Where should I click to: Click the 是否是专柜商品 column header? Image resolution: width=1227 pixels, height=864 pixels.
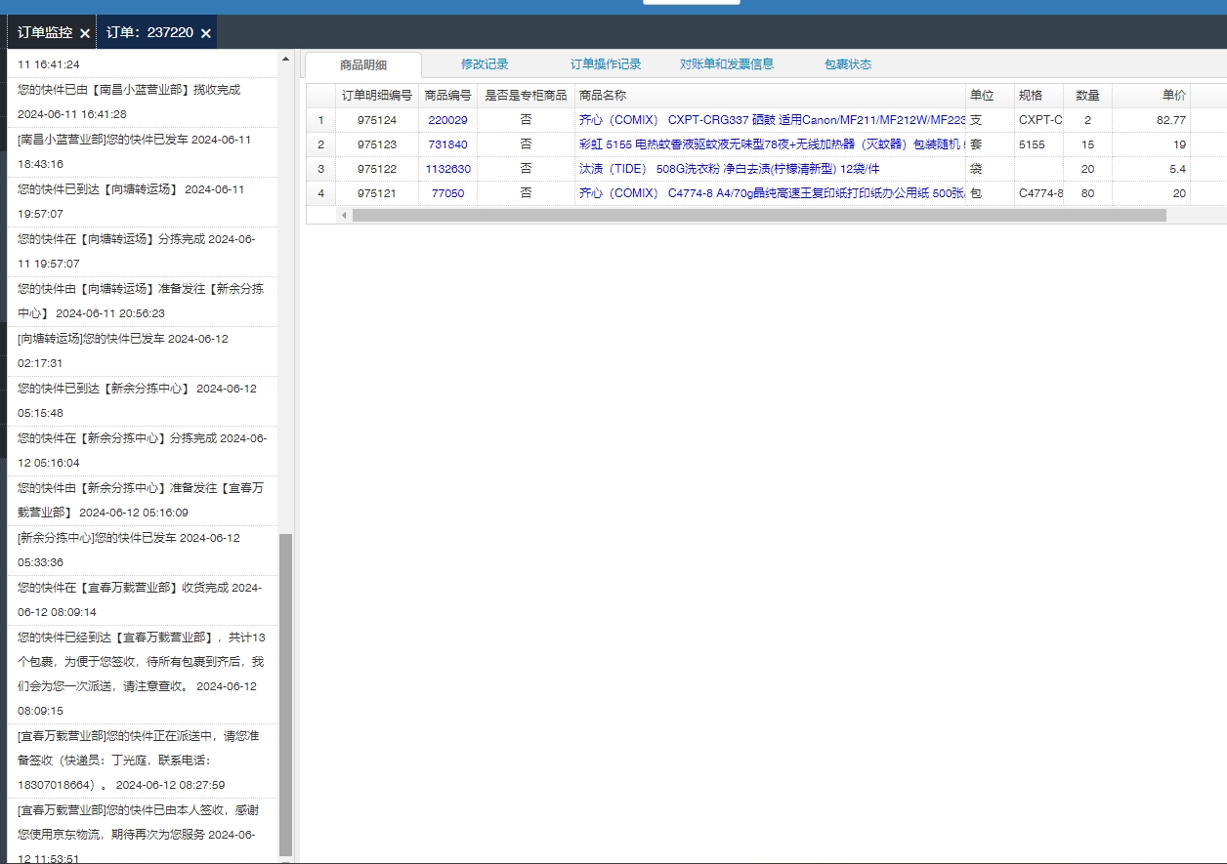[x=526, y=96]
